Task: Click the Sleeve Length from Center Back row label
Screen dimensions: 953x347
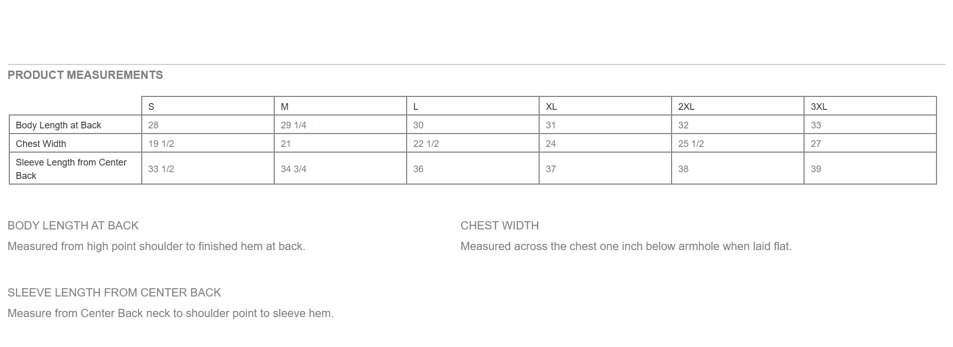Action: pos(71,169)
